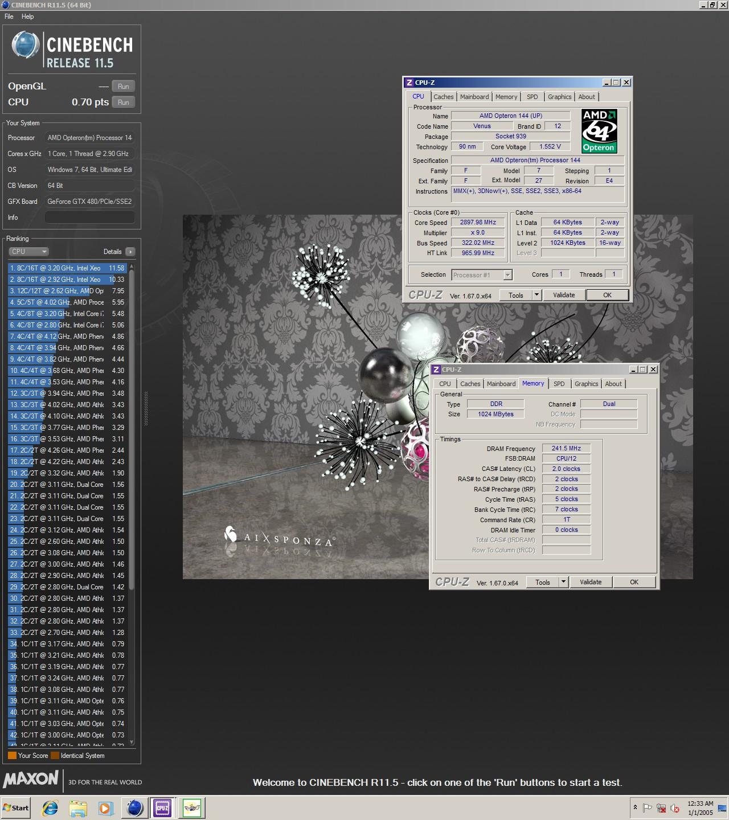Launch Windows Media Player from taskbar
The image size is (729, 820).
(x=105, y=807)
